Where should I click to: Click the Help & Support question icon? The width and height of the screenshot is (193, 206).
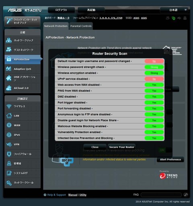[x=45, y=195]
